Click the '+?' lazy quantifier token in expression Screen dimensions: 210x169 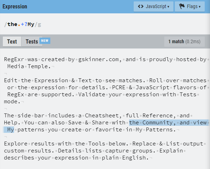[24, 24]
